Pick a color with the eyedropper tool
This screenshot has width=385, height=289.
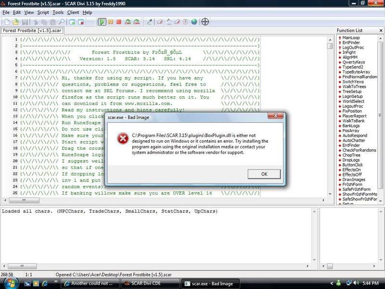150,22
